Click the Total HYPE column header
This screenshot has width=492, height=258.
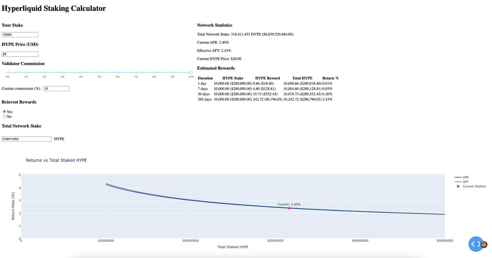click(303, 78)
